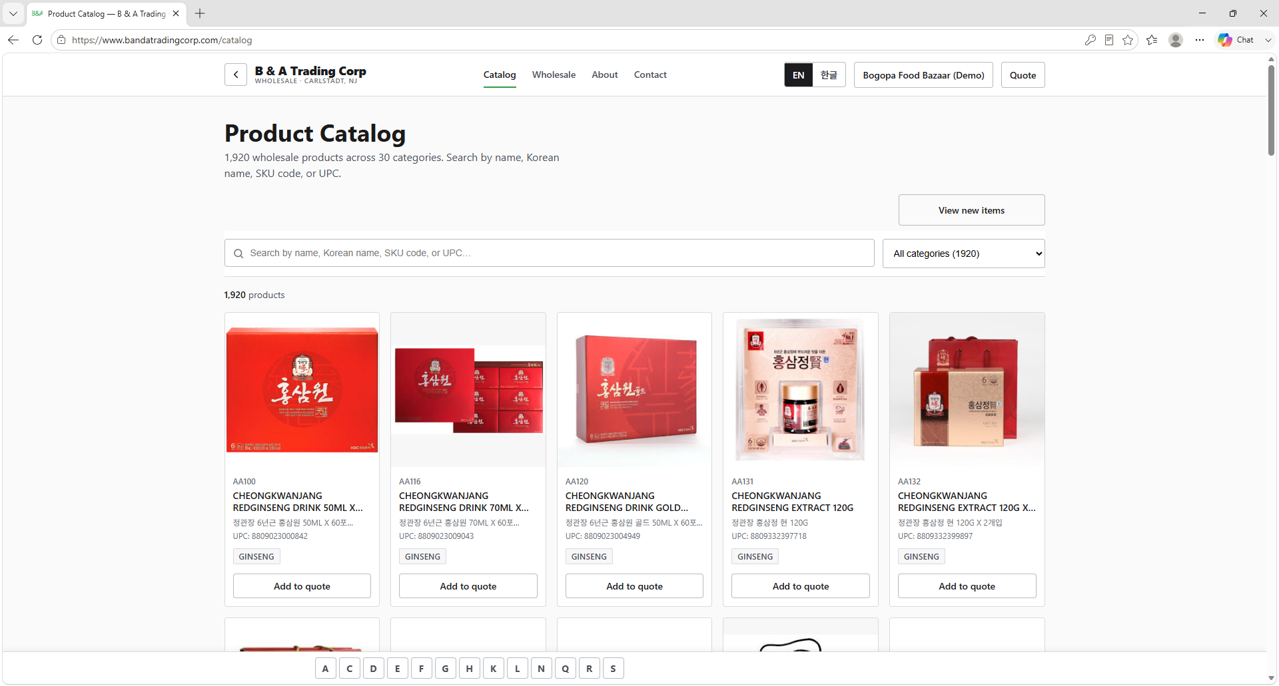1279x686 pixels.
Task: Reload the page with refresh icon
Action: (37, 40)
